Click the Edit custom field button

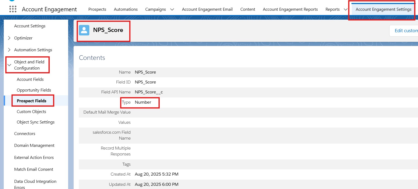(405, 31)
